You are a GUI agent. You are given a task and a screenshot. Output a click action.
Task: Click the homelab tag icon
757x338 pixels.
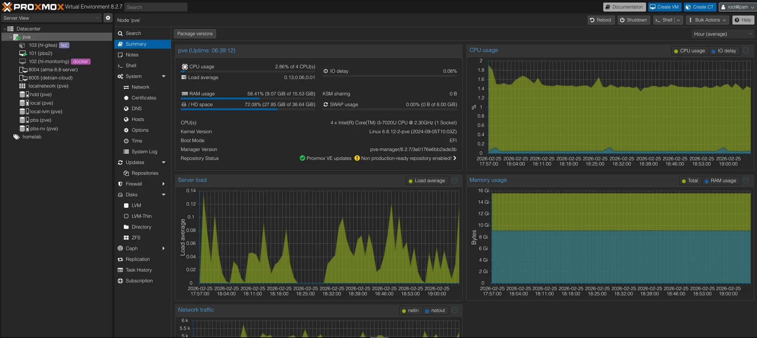16,137
